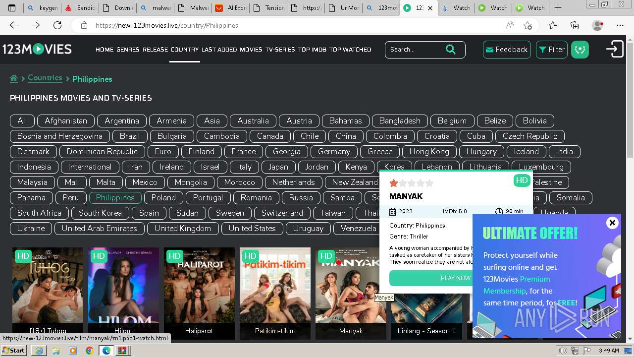Select the Venezuela country filter
Image resolution: width=634 pixels, height=357 pixels.
[x=359, y=228]
